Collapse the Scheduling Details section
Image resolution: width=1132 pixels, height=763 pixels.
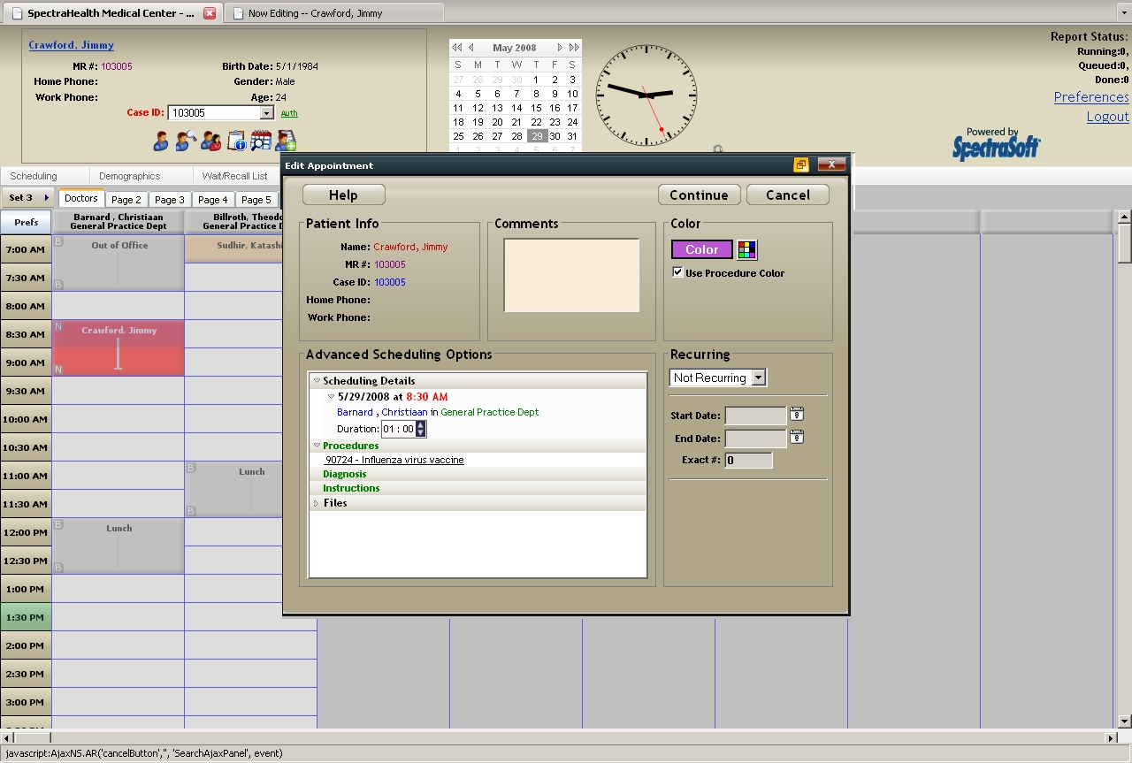[x=317, y=380]
